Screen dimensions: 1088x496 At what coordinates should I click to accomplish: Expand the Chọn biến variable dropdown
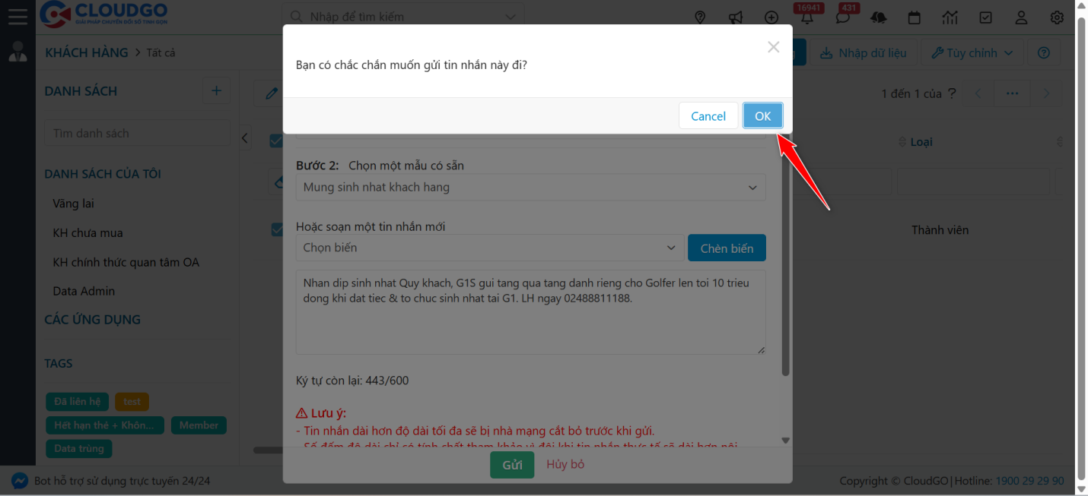[489, 248]
